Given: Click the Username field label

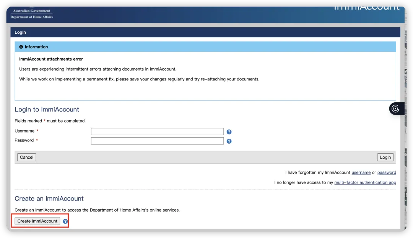Looking at the screenshot, I should click(24, 131).
